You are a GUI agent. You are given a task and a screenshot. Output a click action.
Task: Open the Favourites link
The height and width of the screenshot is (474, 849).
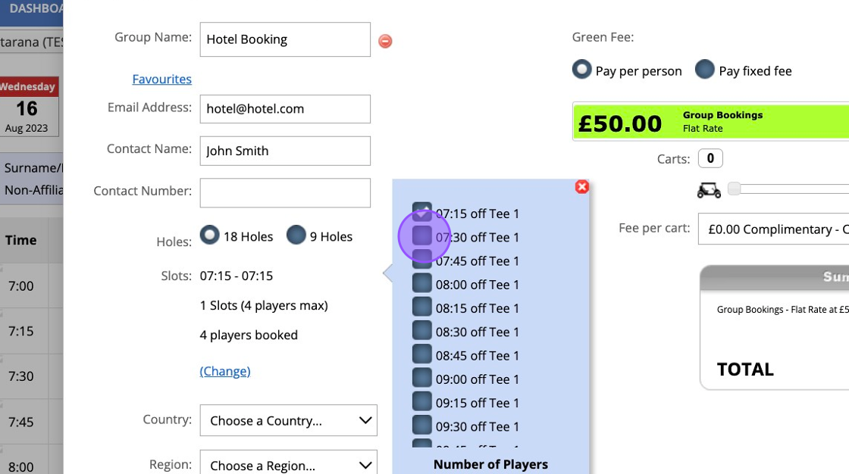161,79
